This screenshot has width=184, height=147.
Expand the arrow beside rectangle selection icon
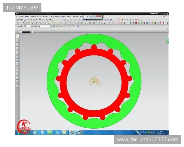(75, 26)
